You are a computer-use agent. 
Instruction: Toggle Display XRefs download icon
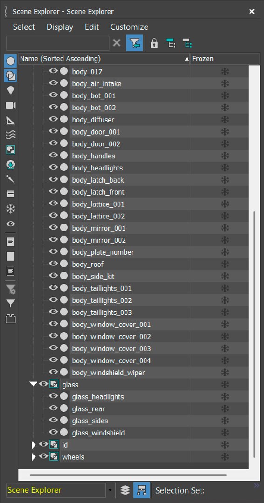click(11, 165)
